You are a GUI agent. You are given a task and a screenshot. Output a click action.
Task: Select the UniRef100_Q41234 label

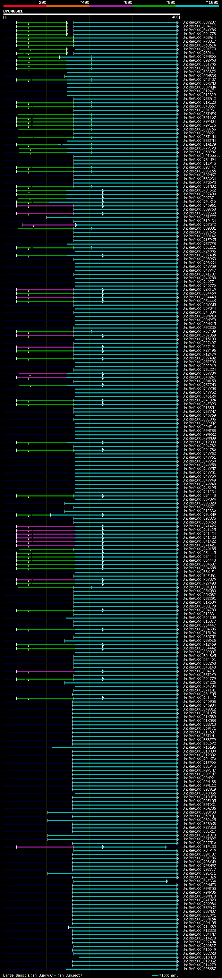coord(199,492)
